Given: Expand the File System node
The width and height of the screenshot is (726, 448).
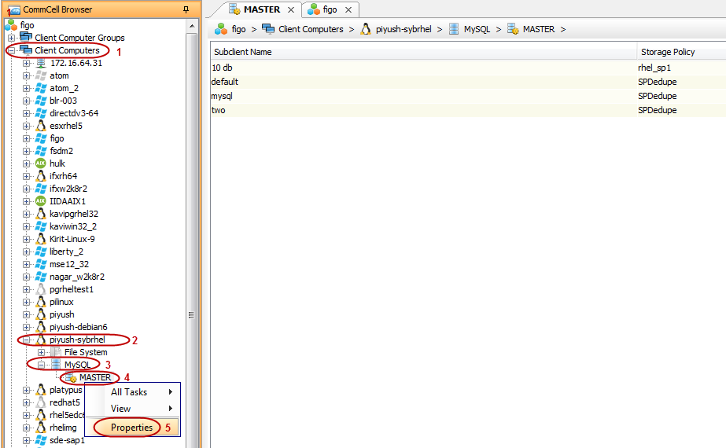Looking at the screenshot, I should coord(41,352).
